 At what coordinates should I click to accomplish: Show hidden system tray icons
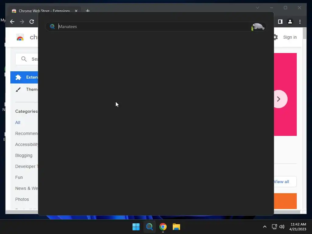click(x=265, y=227)
